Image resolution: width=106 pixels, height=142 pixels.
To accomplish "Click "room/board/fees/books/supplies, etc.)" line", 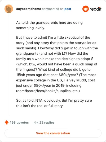I will coord(48,91).
